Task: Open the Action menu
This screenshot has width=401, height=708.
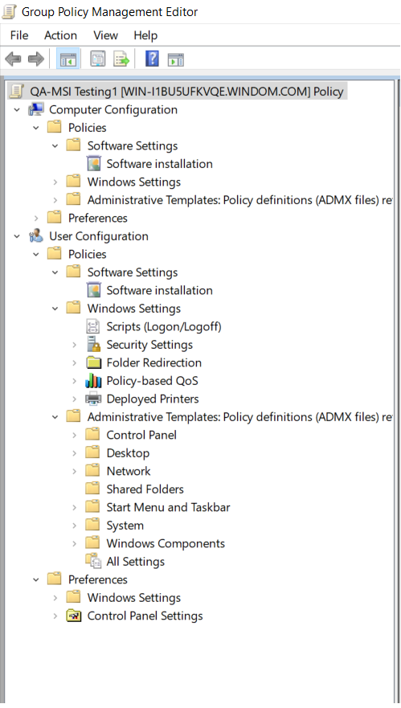Action: point(60,35)
